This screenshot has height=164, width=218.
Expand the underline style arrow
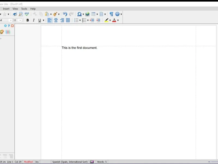click(44, 20)
